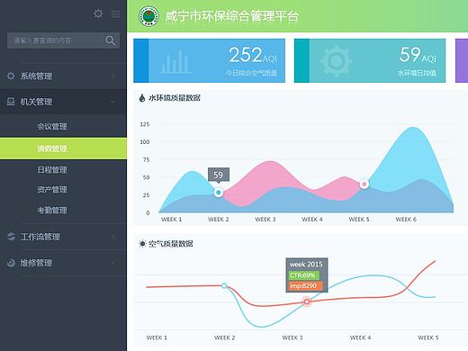468x351 pixels.
Task: Open the settings gear icon in sidebar header
Action: pyautogui.click(x=98, y=13)
